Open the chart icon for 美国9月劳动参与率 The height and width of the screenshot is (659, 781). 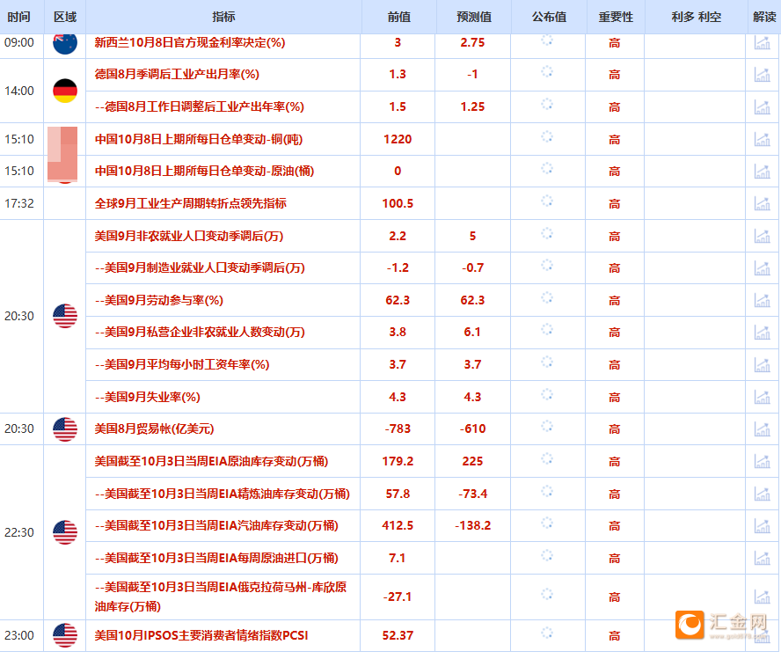tap(762, 300)
